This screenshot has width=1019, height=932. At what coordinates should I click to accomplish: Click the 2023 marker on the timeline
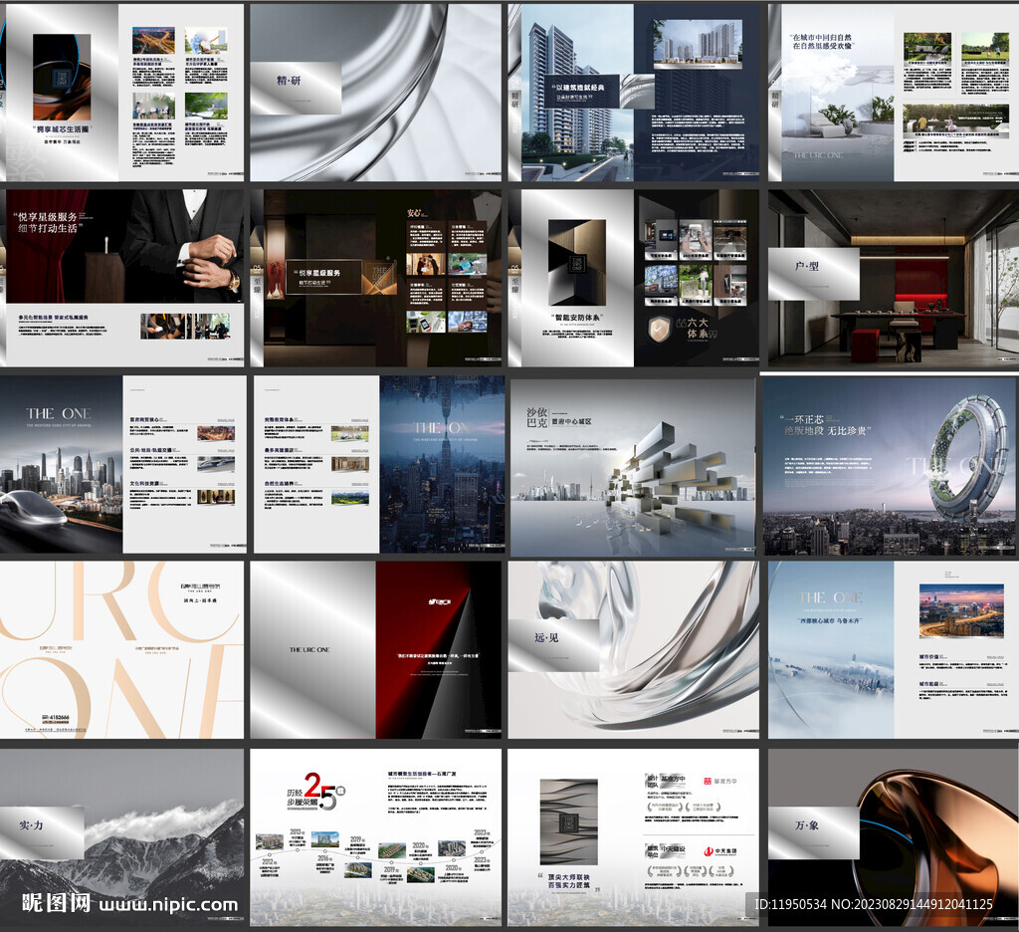click(x=482, y=833)
